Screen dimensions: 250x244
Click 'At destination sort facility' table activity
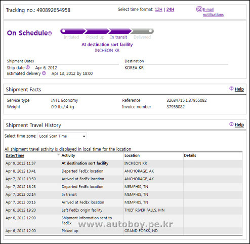(x=85, y=163)
